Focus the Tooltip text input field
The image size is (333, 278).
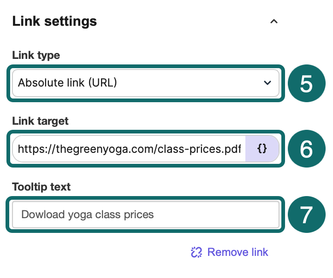(146, 214)
